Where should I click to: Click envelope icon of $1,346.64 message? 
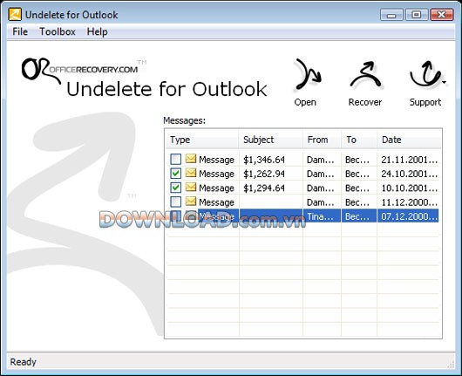pos(191,159)
